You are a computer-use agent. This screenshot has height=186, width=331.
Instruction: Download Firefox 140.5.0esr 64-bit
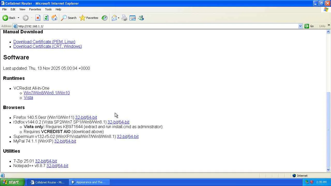92,117
